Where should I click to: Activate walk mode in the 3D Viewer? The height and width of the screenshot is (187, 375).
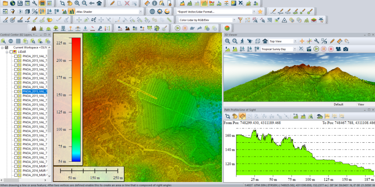pos(242,41)
